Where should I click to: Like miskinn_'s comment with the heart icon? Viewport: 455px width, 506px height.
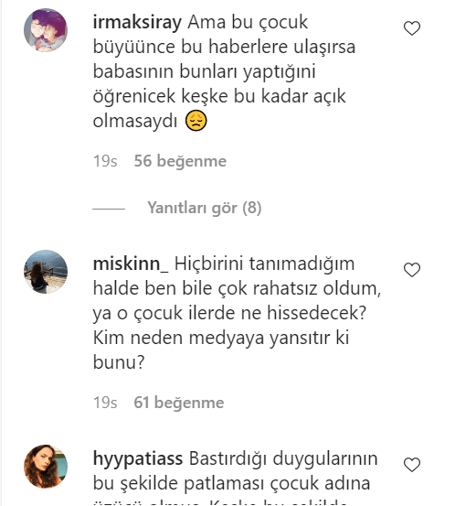pos(412,270)
